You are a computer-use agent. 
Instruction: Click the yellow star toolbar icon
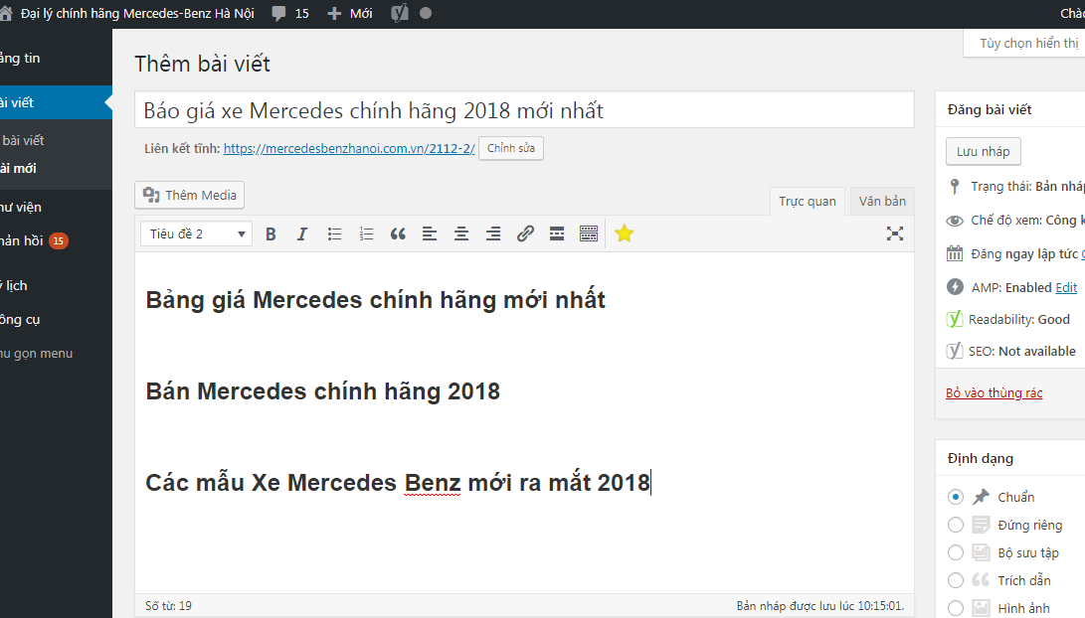(x=624, y=233)
